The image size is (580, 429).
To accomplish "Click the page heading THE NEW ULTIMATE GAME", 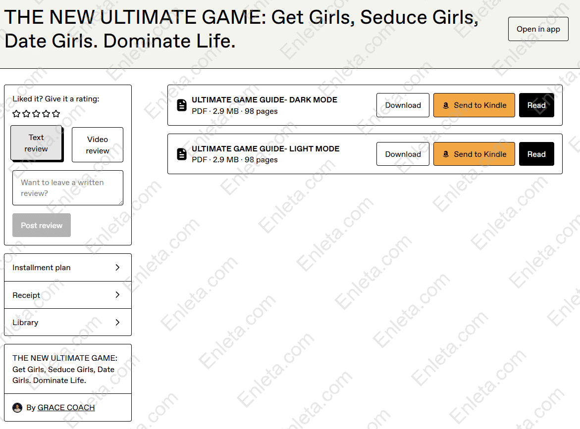I will pos(241,29).
